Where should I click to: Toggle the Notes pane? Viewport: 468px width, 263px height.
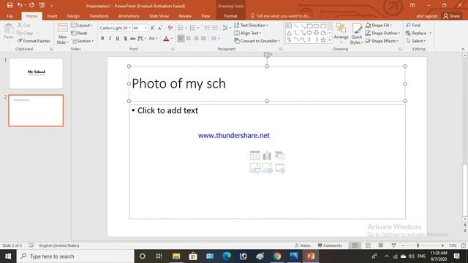tap(303, 245)
